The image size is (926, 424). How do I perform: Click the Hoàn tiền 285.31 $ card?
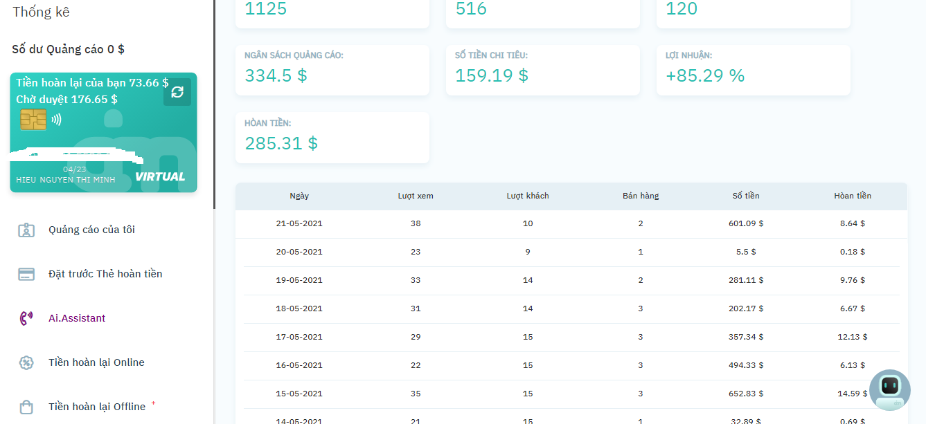tap(332, 138)
